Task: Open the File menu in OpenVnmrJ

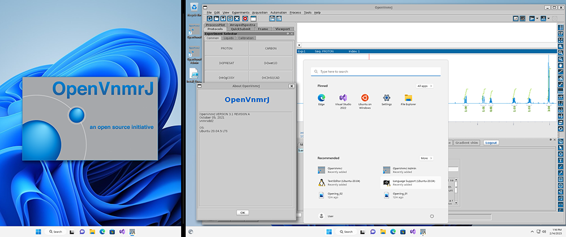Action: pyautogui.click(x=209, y=12)
